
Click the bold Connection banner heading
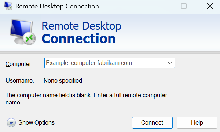pyautogui.click(x=78, y=39)
